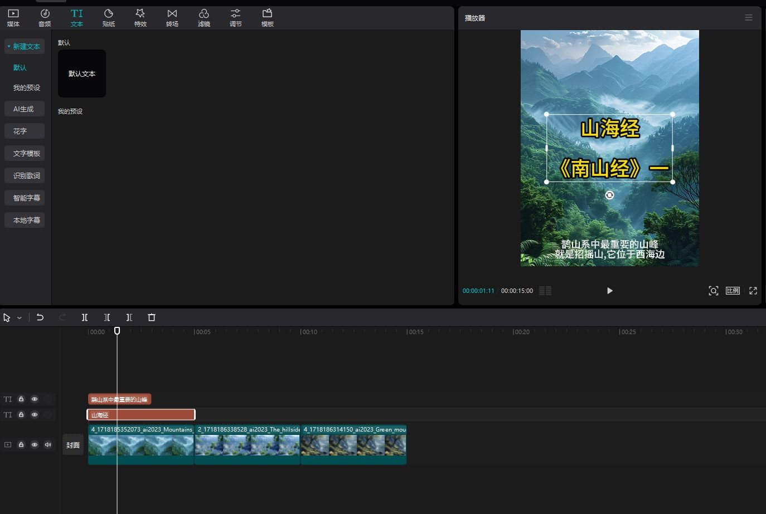Collapse the 新建文本 section
This screenshot has height=514, width=766.
[25, 46]
